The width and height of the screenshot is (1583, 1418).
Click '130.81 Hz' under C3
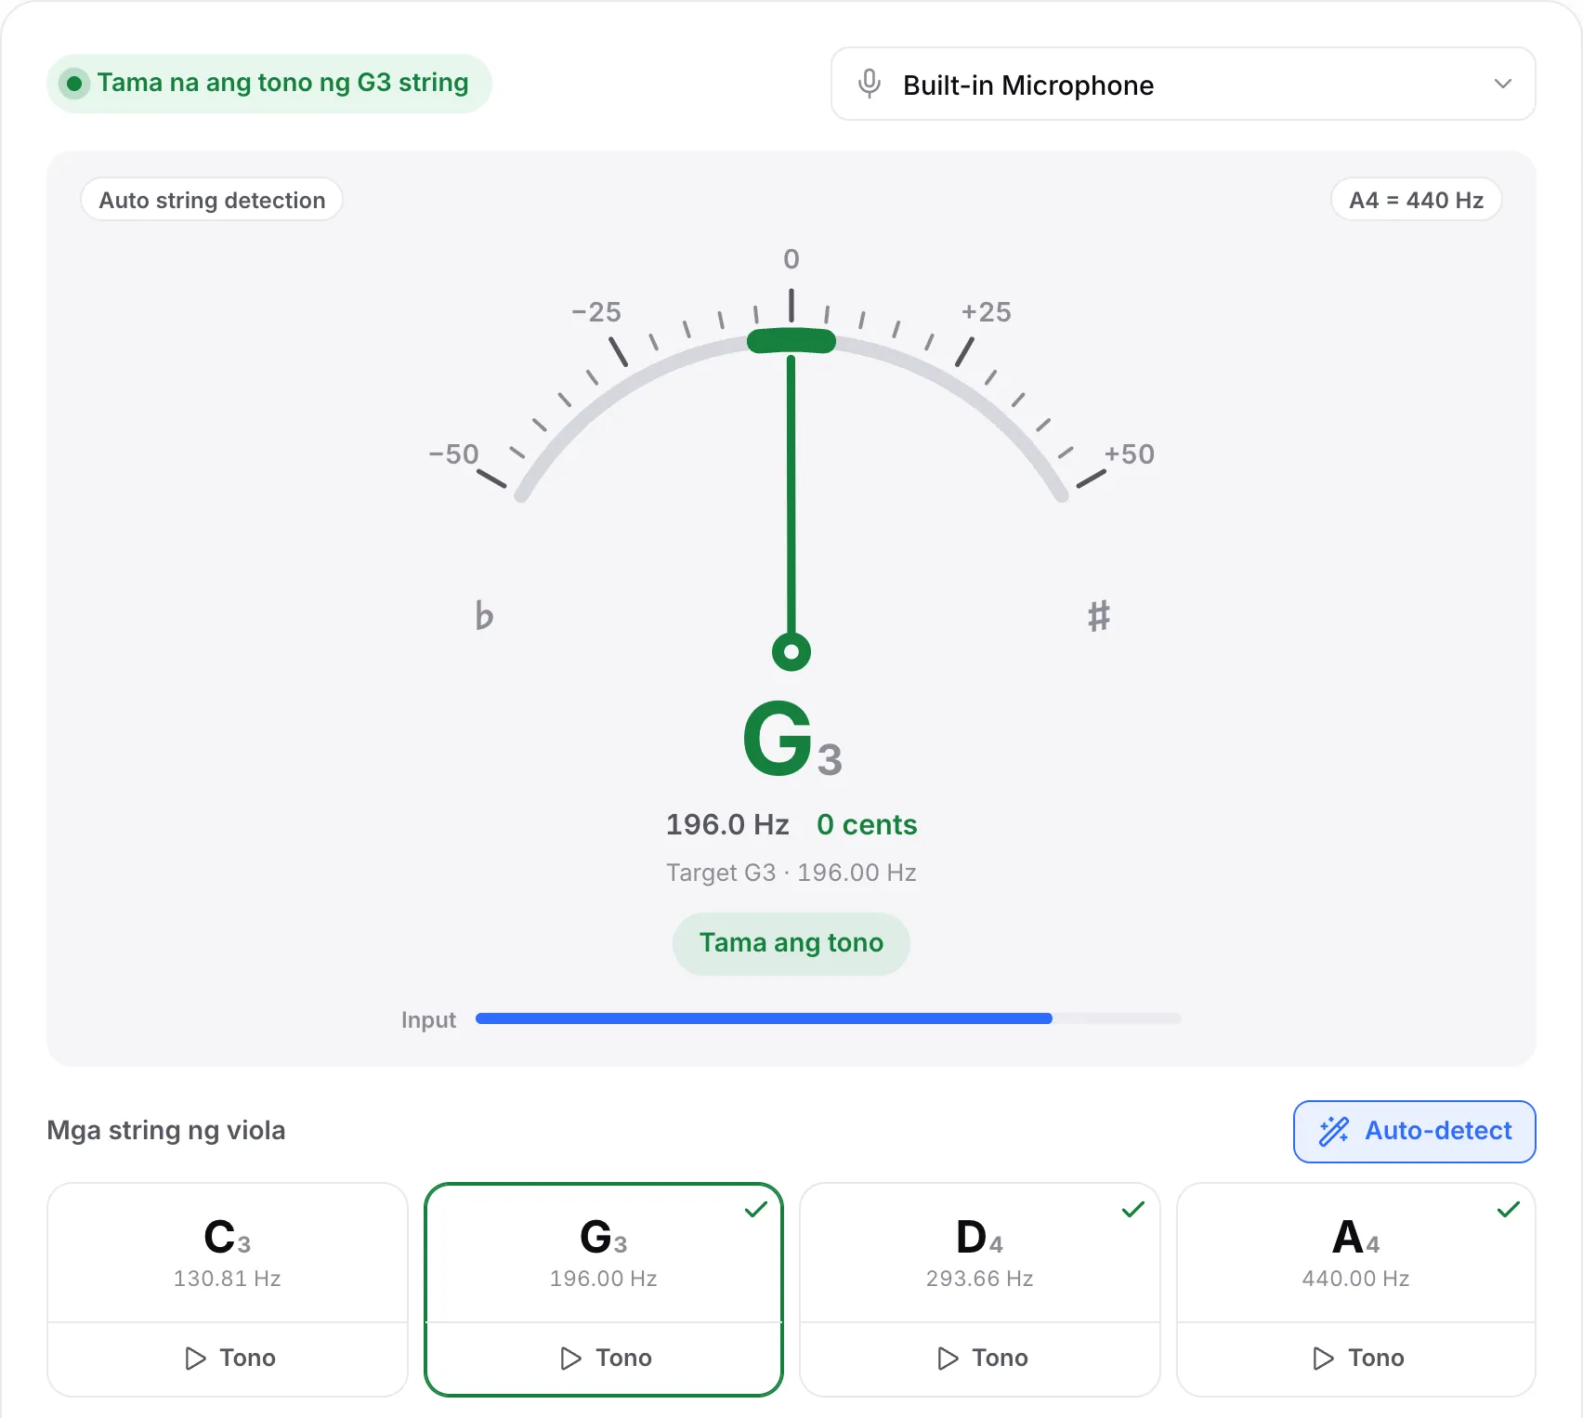228,1279
